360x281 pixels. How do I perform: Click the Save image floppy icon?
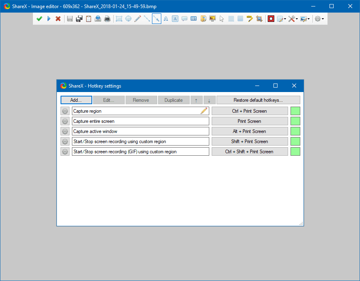pos(70,19)
